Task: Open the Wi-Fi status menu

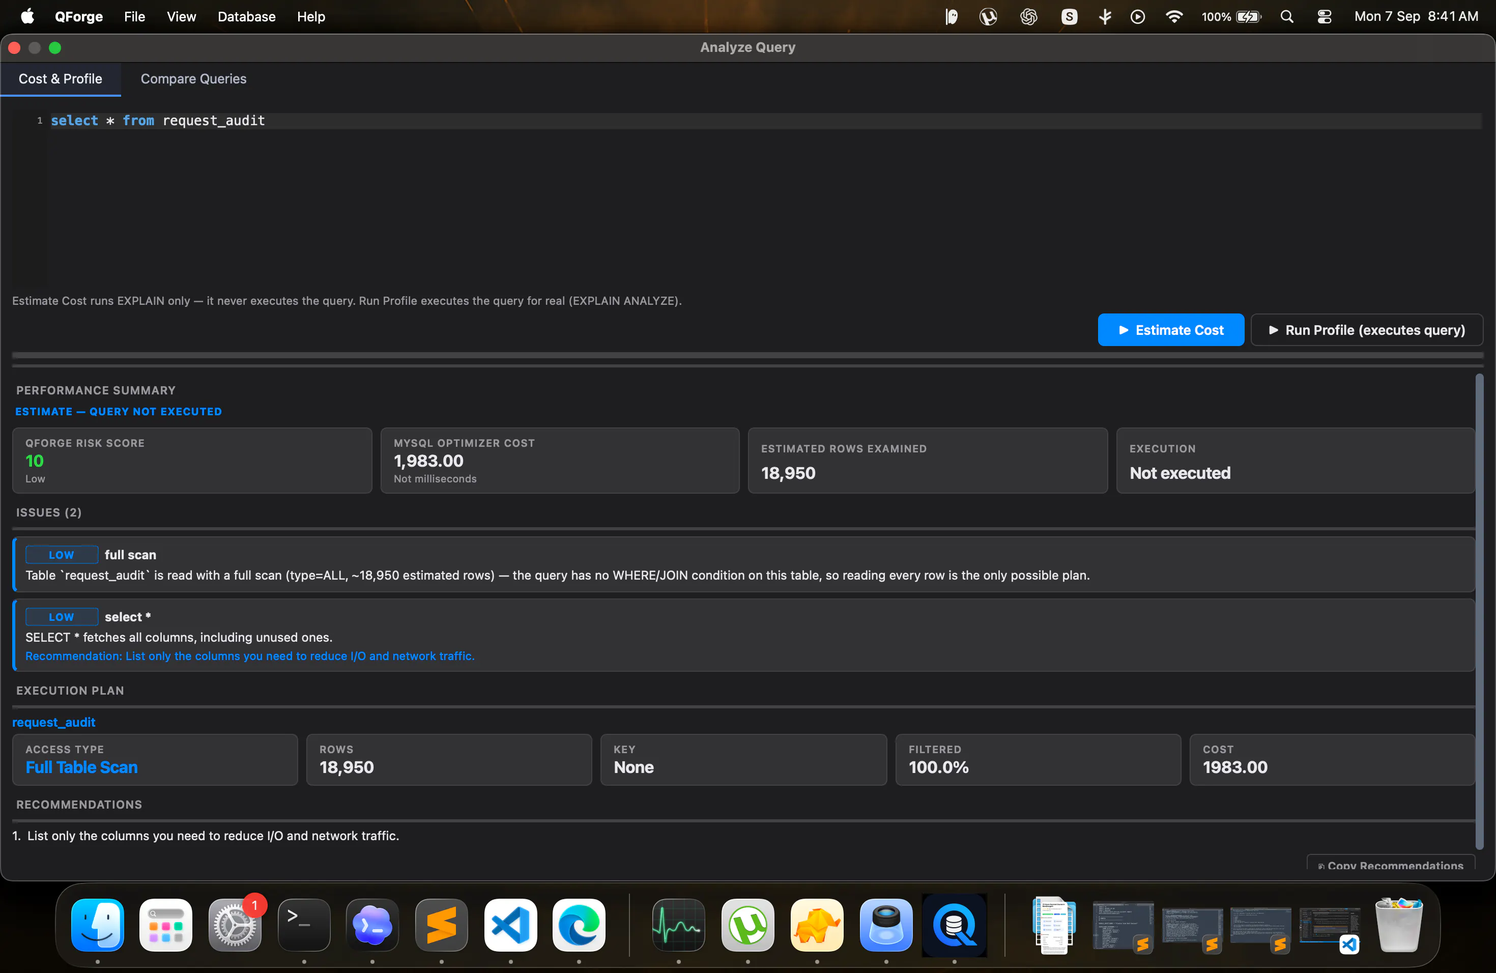Action: [x=1173, y=16]
